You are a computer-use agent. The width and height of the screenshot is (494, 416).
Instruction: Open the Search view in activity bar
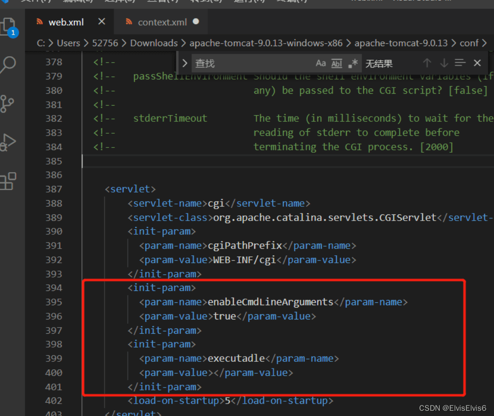click(x=9, y=64)
